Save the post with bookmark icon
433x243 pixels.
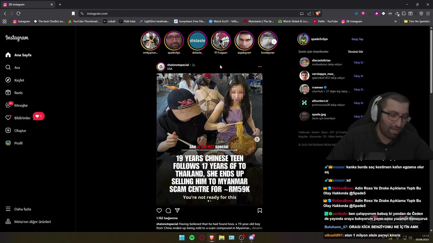pos(260,211)
